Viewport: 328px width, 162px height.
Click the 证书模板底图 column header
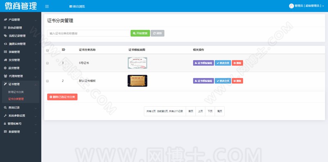[137, 50]
